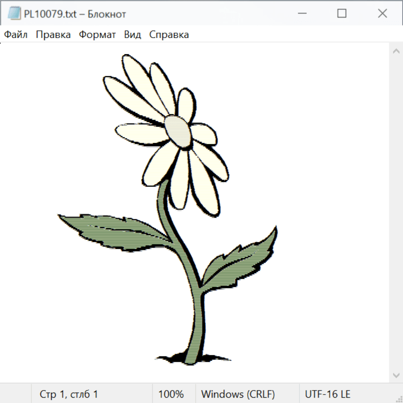Click the resize grip in the window corner
Screen dimensions: 403x403
[x=399, y=399]
